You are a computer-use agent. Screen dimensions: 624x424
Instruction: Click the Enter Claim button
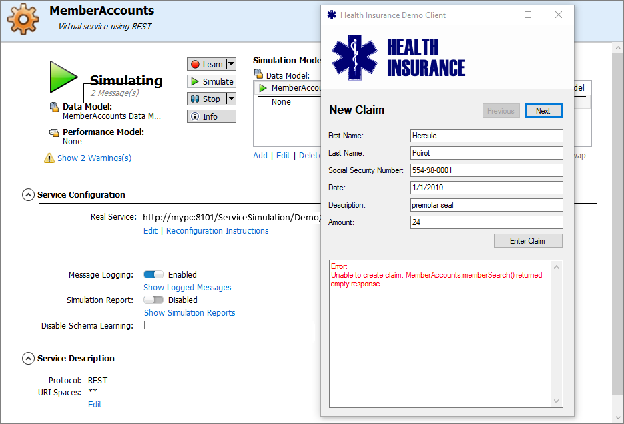(527, 240)
